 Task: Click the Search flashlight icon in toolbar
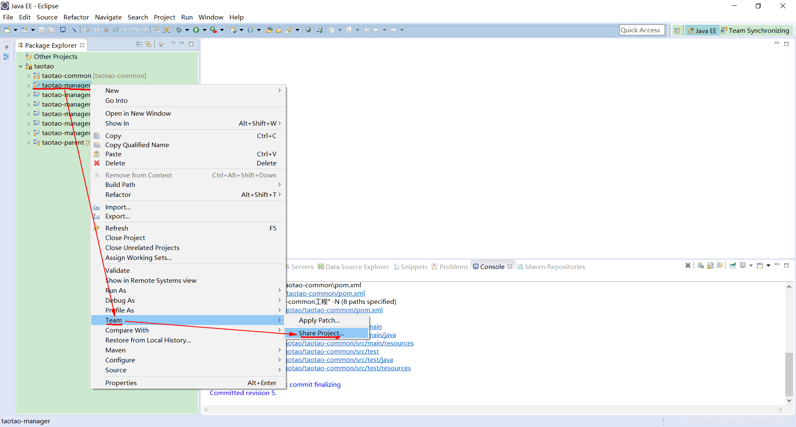[x=289, y=30]
